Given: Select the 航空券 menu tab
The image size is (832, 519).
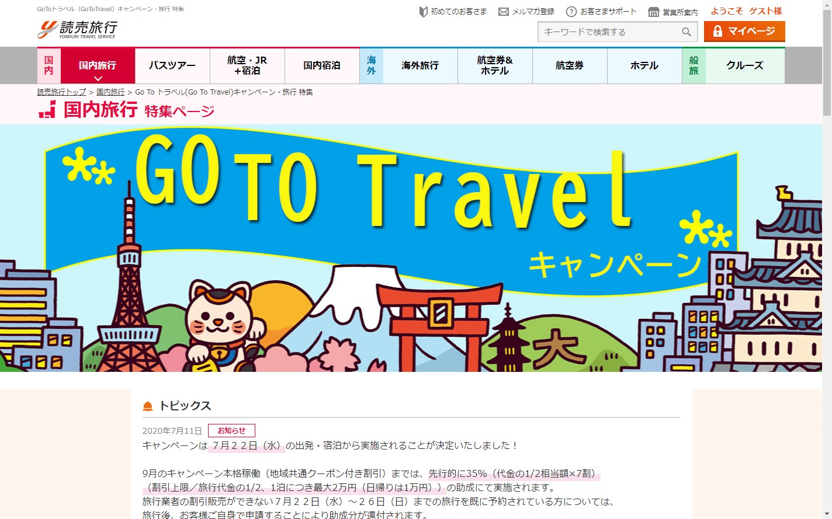Looking at the screenshot, I should pos(570,65).
